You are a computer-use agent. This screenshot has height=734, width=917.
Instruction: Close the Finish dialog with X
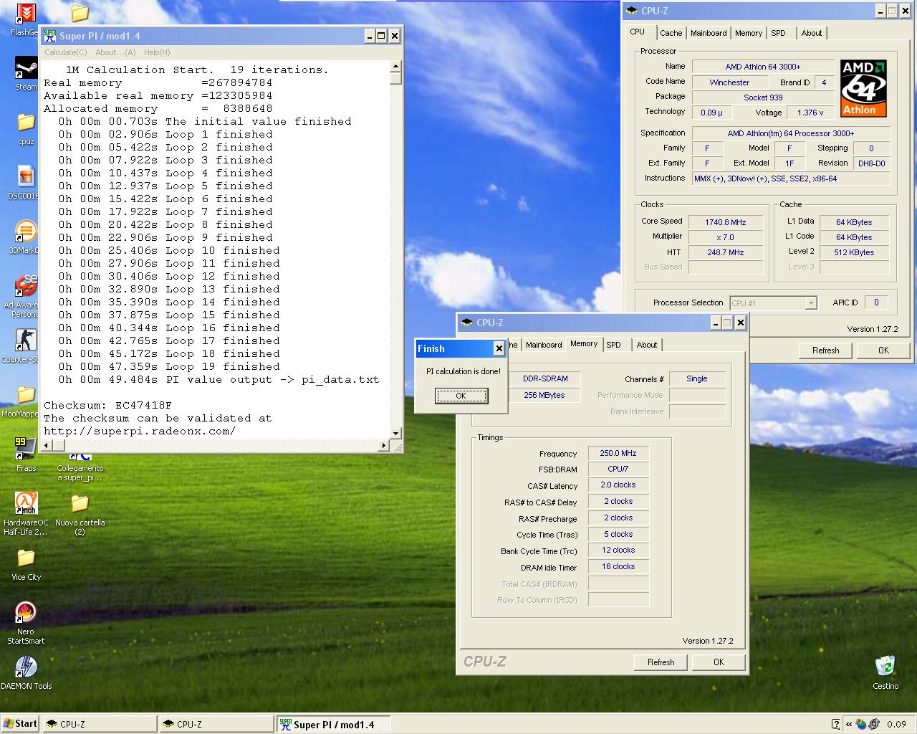point(499,348)
